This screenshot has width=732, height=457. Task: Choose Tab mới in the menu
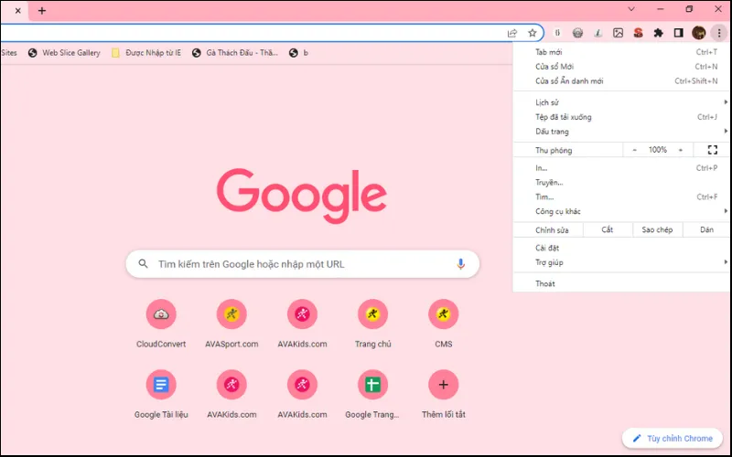(x=621, y=52)
